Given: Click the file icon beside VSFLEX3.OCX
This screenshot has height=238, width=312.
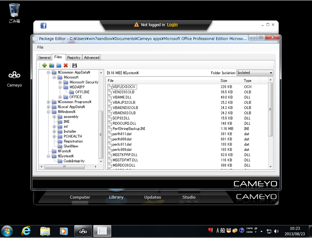Looking at the screenshot, I should (x=109, y=87).
